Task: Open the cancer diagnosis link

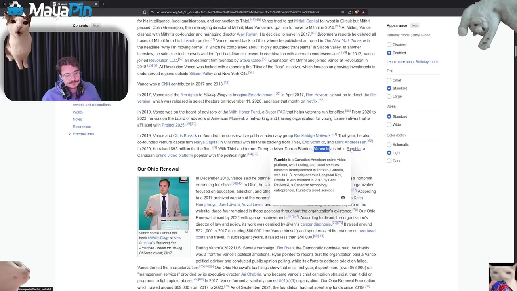Action: click(x=315, y=224)
